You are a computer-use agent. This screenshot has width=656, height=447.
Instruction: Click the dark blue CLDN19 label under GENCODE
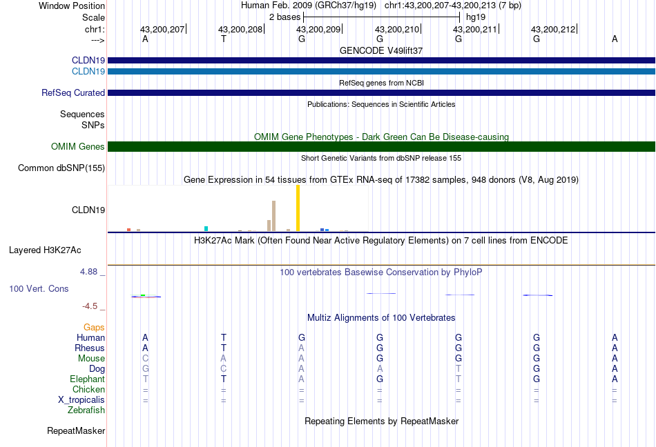coord(88,60)
